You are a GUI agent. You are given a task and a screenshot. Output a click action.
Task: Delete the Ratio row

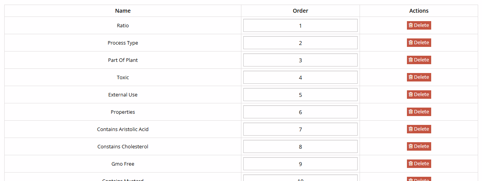(419, 25)
